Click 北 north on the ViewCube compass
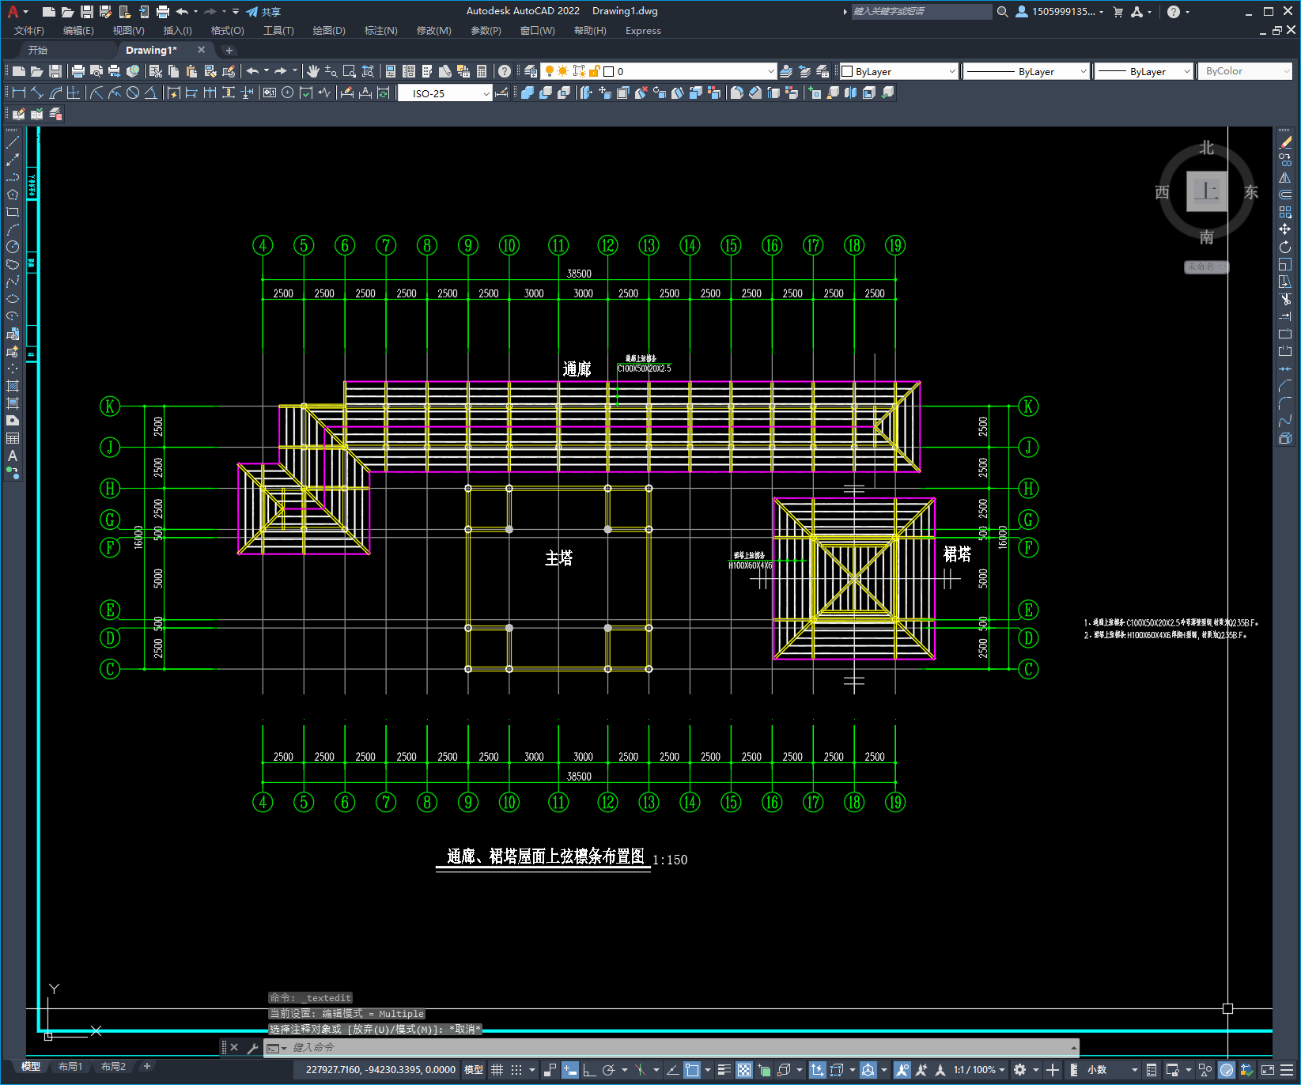1301x1085 pixels. pos(1206,148)
